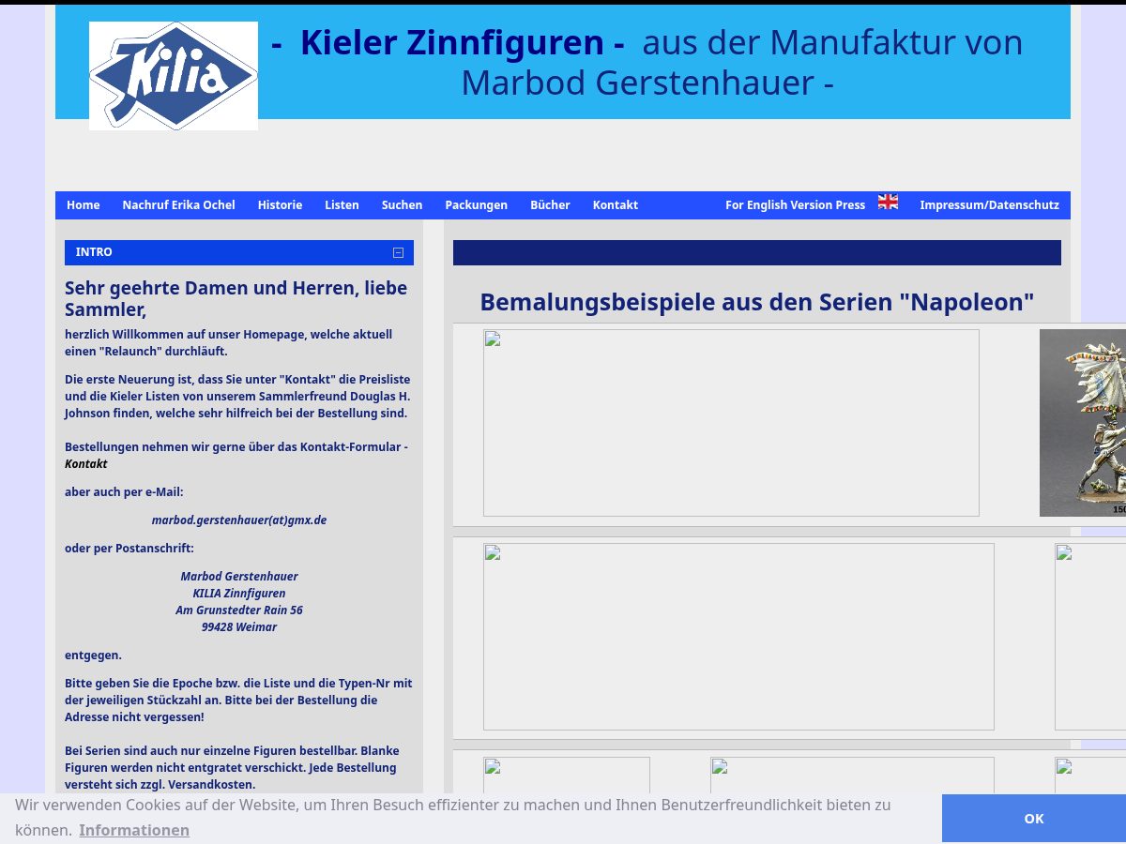Image resolution: width=1126 pixels, height=844 pixels.
Task: Open the Home menu item
Action: coord(84,204)
